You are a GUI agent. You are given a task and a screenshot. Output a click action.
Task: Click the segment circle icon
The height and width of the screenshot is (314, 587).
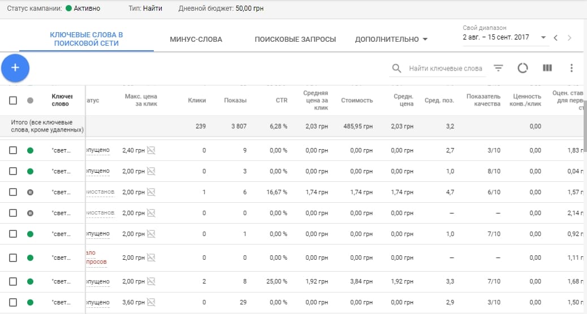pos(523,68)
